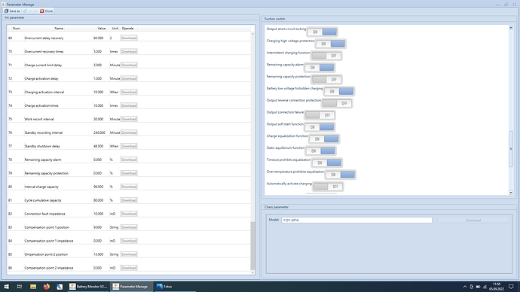Click Download for Interval charge capacity
This screenshot has width=520, height=292.
coord(129,187)
